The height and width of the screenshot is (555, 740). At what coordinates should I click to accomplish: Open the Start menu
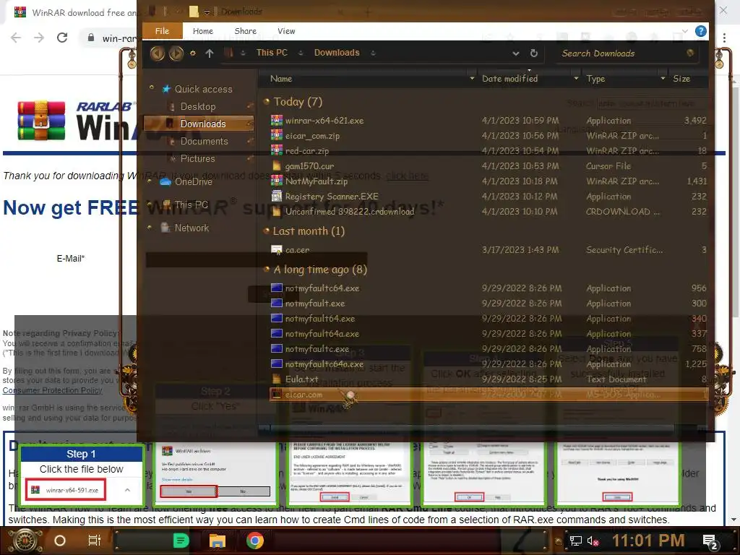pos(25,541)
